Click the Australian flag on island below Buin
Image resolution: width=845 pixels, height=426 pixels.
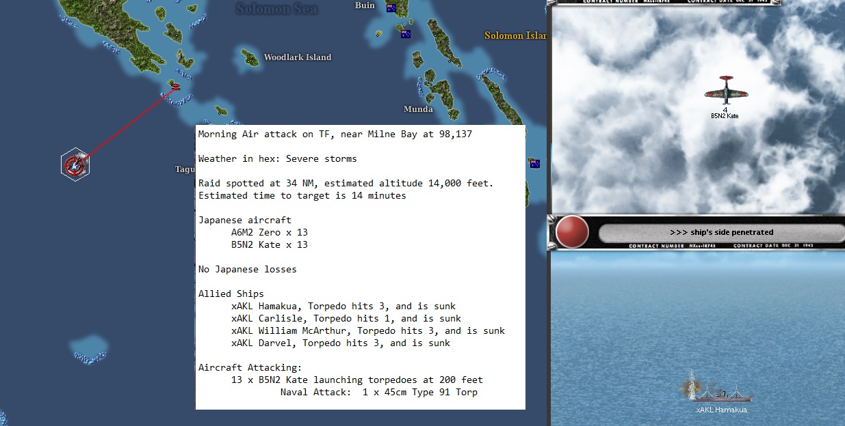(406, 33)
